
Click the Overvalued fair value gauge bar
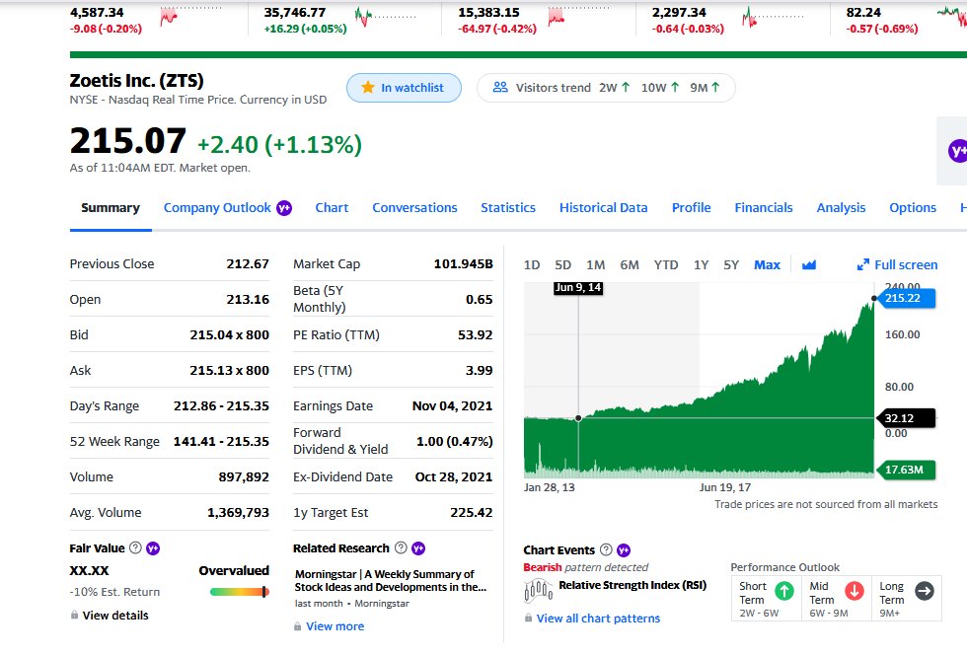pos(239,592)
